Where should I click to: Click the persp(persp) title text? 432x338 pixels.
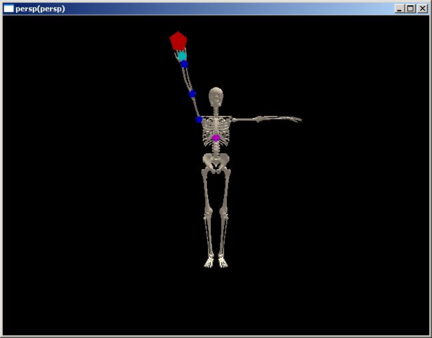tap(40, 9)
